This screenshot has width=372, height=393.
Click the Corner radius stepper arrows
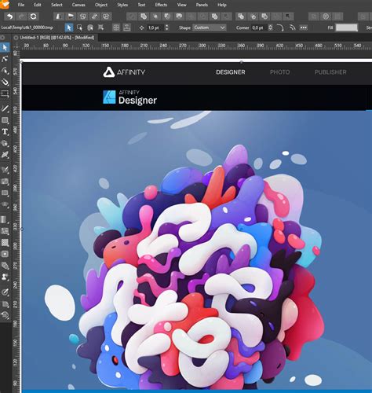(x=271, y=28)
